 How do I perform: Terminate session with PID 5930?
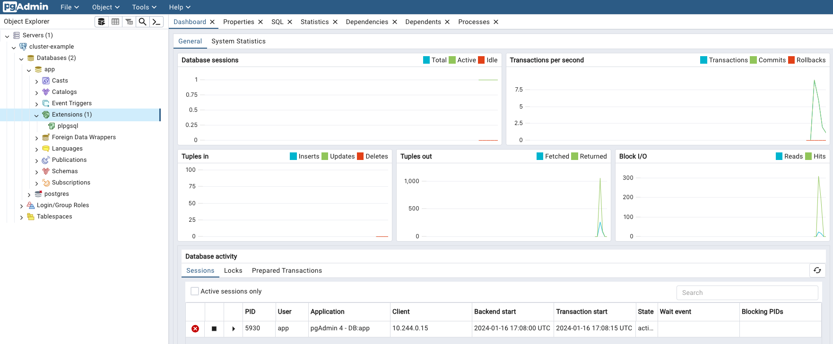click(195, 328)
